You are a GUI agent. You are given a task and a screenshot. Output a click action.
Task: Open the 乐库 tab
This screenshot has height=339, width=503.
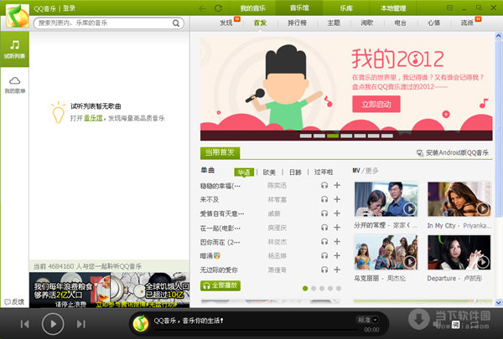(345, 8)
